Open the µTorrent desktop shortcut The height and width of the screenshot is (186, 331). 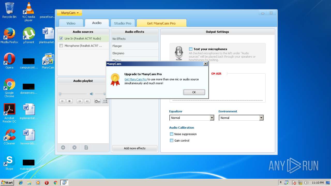click(28, 36)
